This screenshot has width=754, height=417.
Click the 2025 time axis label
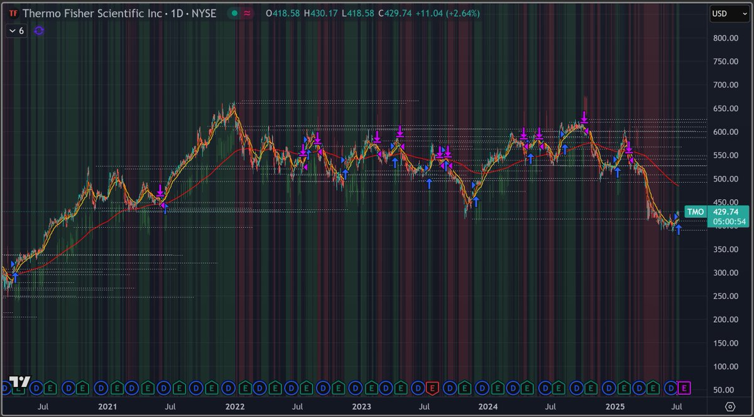click(616, 406)
